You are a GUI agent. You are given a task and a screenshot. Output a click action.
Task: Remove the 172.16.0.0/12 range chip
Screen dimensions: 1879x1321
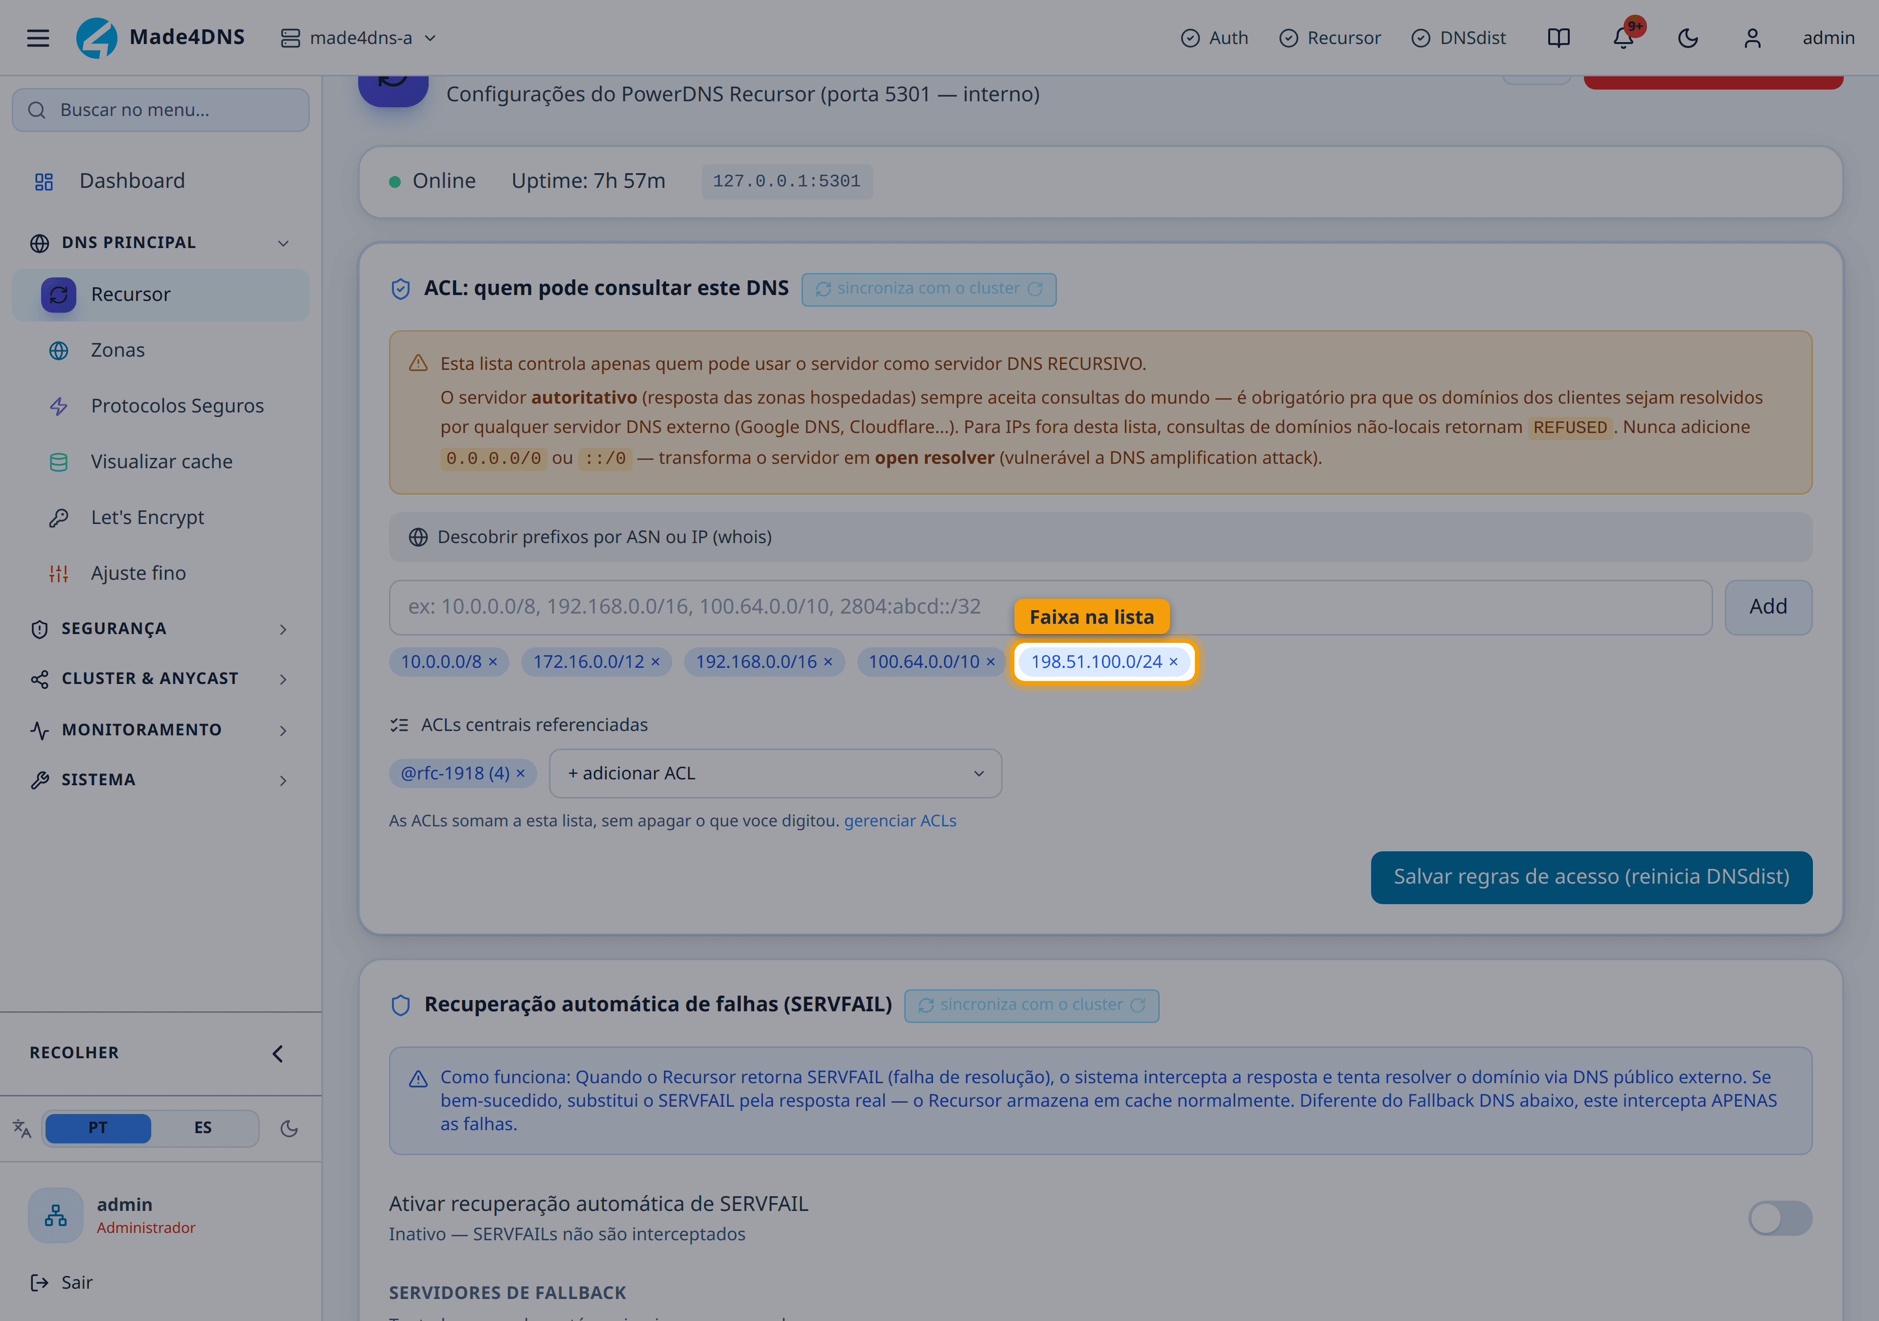(656, 661)
